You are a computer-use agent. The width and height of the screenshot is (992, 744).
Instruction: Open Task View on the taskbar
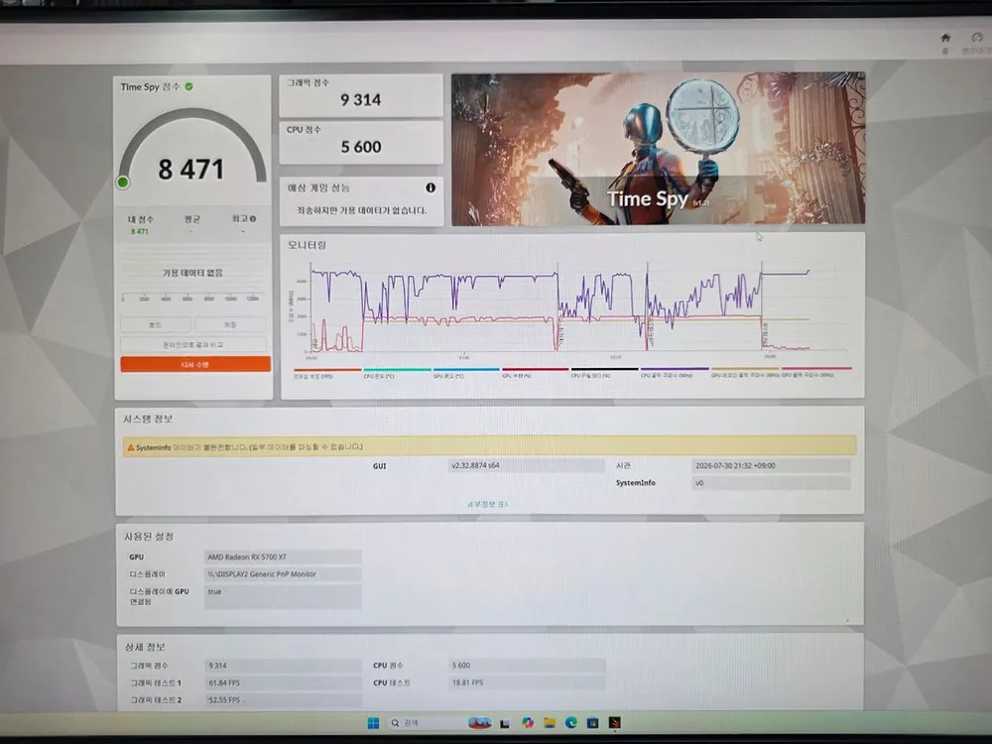click(504, 723)
